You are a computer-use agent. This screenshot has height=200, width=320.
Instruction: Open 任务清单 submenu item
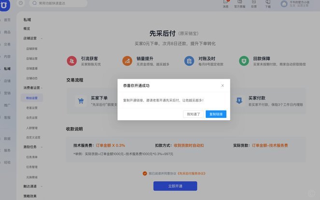pos(32,157)
